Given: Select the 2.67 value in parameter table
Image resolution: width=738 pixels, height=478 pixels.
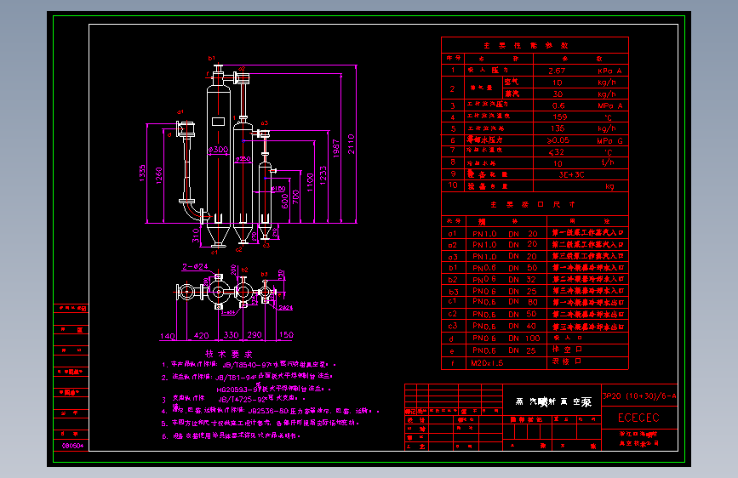Looking at the screenshot, I should [557, 71].
